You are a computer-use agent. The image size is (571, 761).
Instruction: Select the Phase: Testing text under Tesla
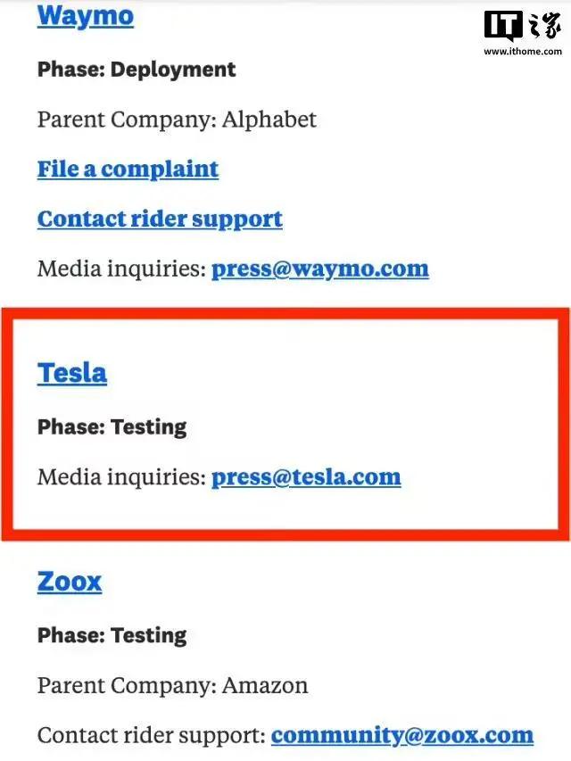(112, 427)
